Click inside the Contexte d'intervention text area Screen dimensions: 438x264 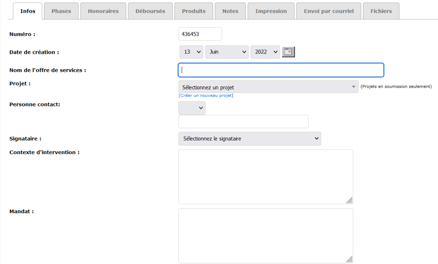(x=265, y=176)
